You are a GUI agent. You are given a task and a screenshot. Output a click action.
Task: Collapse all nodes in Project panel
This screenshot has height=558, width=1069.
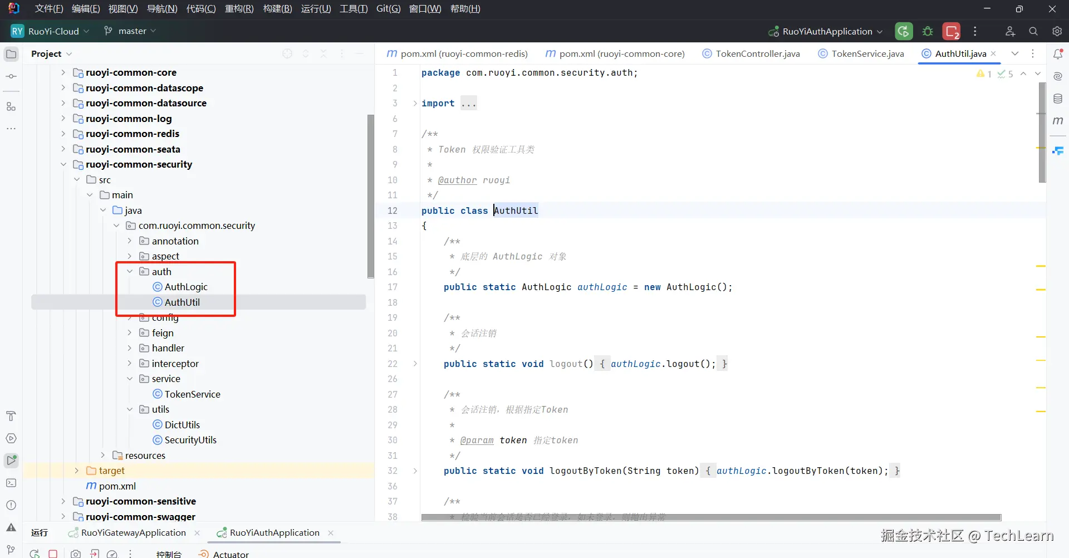click(323, 53)
